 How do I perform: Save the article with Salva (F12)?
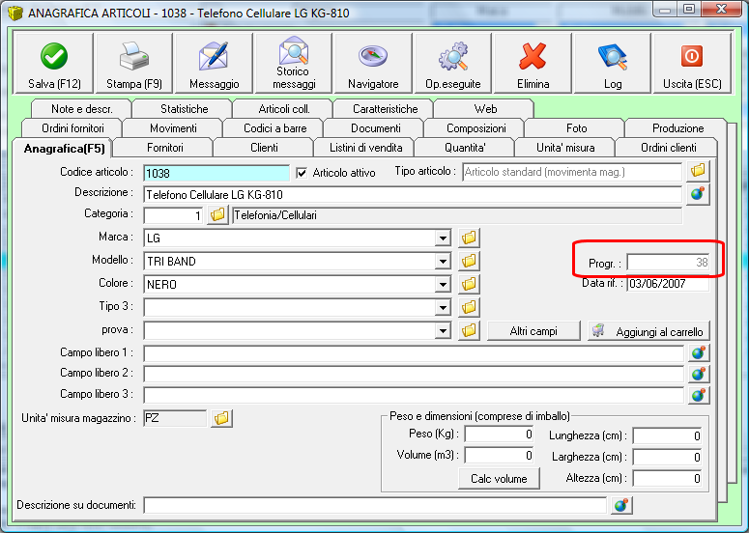pyautogui.click(x=53, y=63)
